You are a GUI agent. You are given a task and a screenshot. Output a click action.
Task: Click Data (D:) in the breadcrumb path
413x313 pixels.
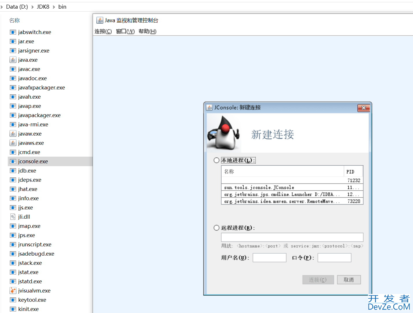point(17,7)
